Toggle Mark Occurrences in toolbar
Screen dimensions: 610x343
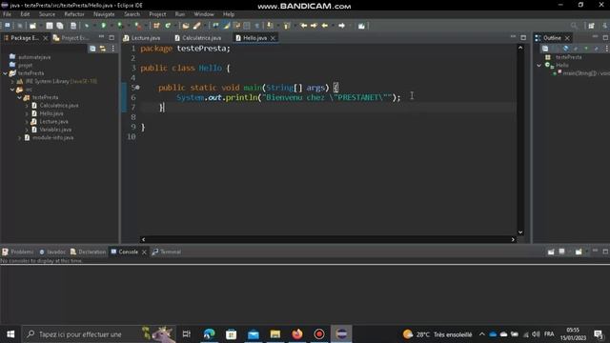point(227,26)
